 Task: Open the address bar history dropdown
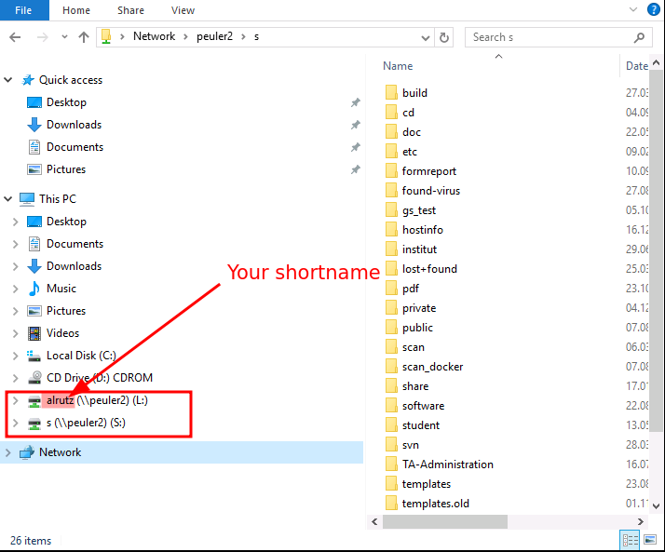click(x=426, y=38)
